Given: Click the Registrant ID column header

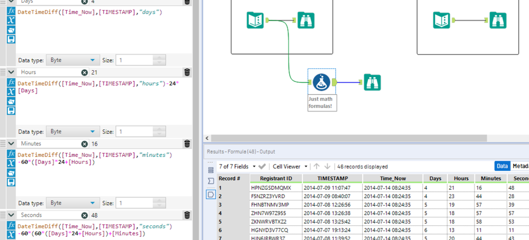Looking at the screenshot, I should point(276,178).
